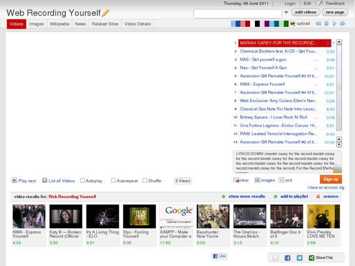The image size is (355, 266).
Task: Click the Play next icon
Action: 14,180
